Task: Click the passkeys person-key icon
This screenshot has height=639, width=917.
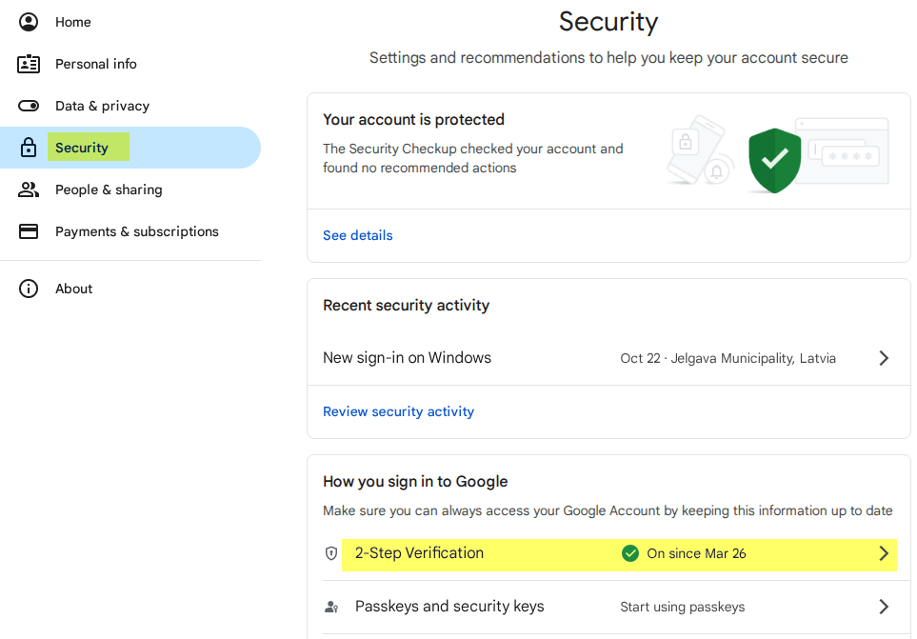Action: [331, 607]
